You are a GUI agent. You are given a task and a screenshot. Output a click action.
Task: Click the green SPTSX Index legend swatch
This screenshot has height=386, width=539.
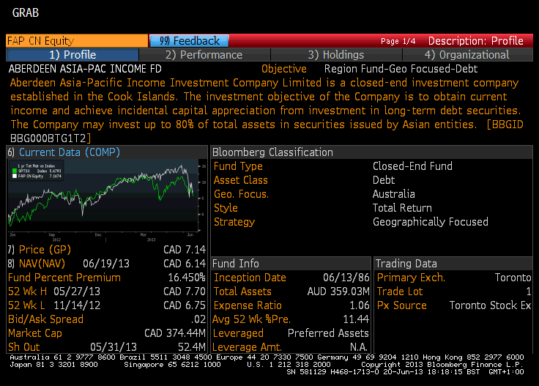tap(15, 171)
